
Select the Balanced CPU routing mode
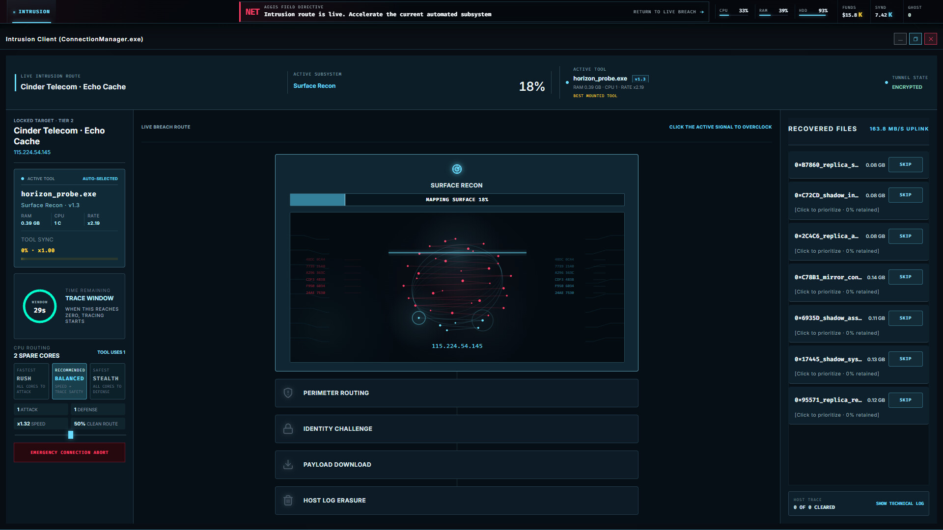pyautogui.click(x=69, y=381)
